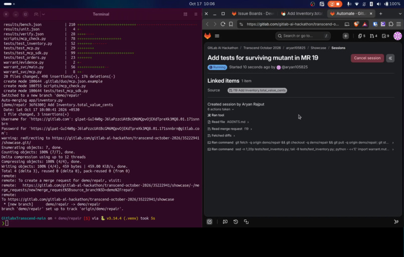404x257 pixels.
Task: Collapse the '6 actions taken' list
Action: [221, 109]
